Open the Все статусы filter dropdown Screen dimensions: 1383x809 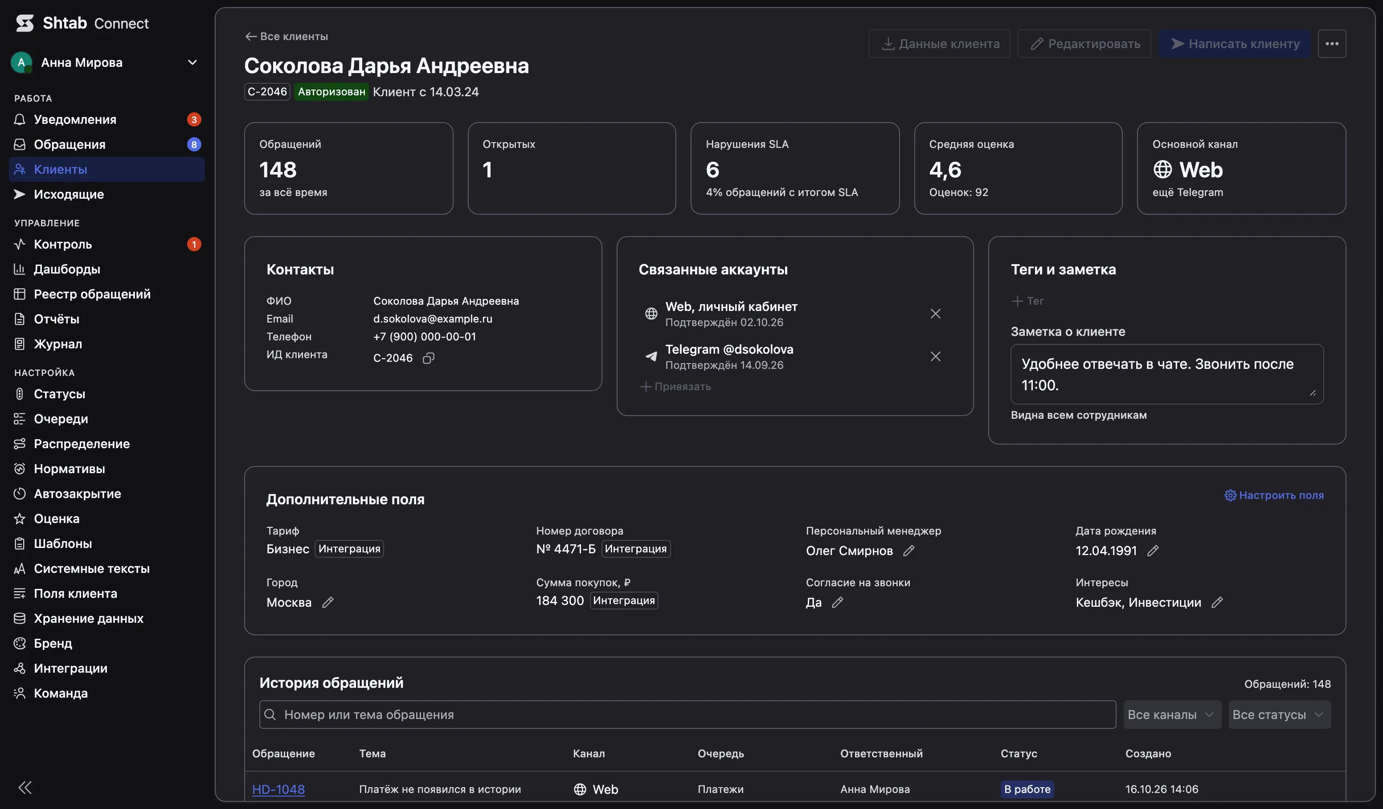pyautogui.click(x=1279, y=714)
